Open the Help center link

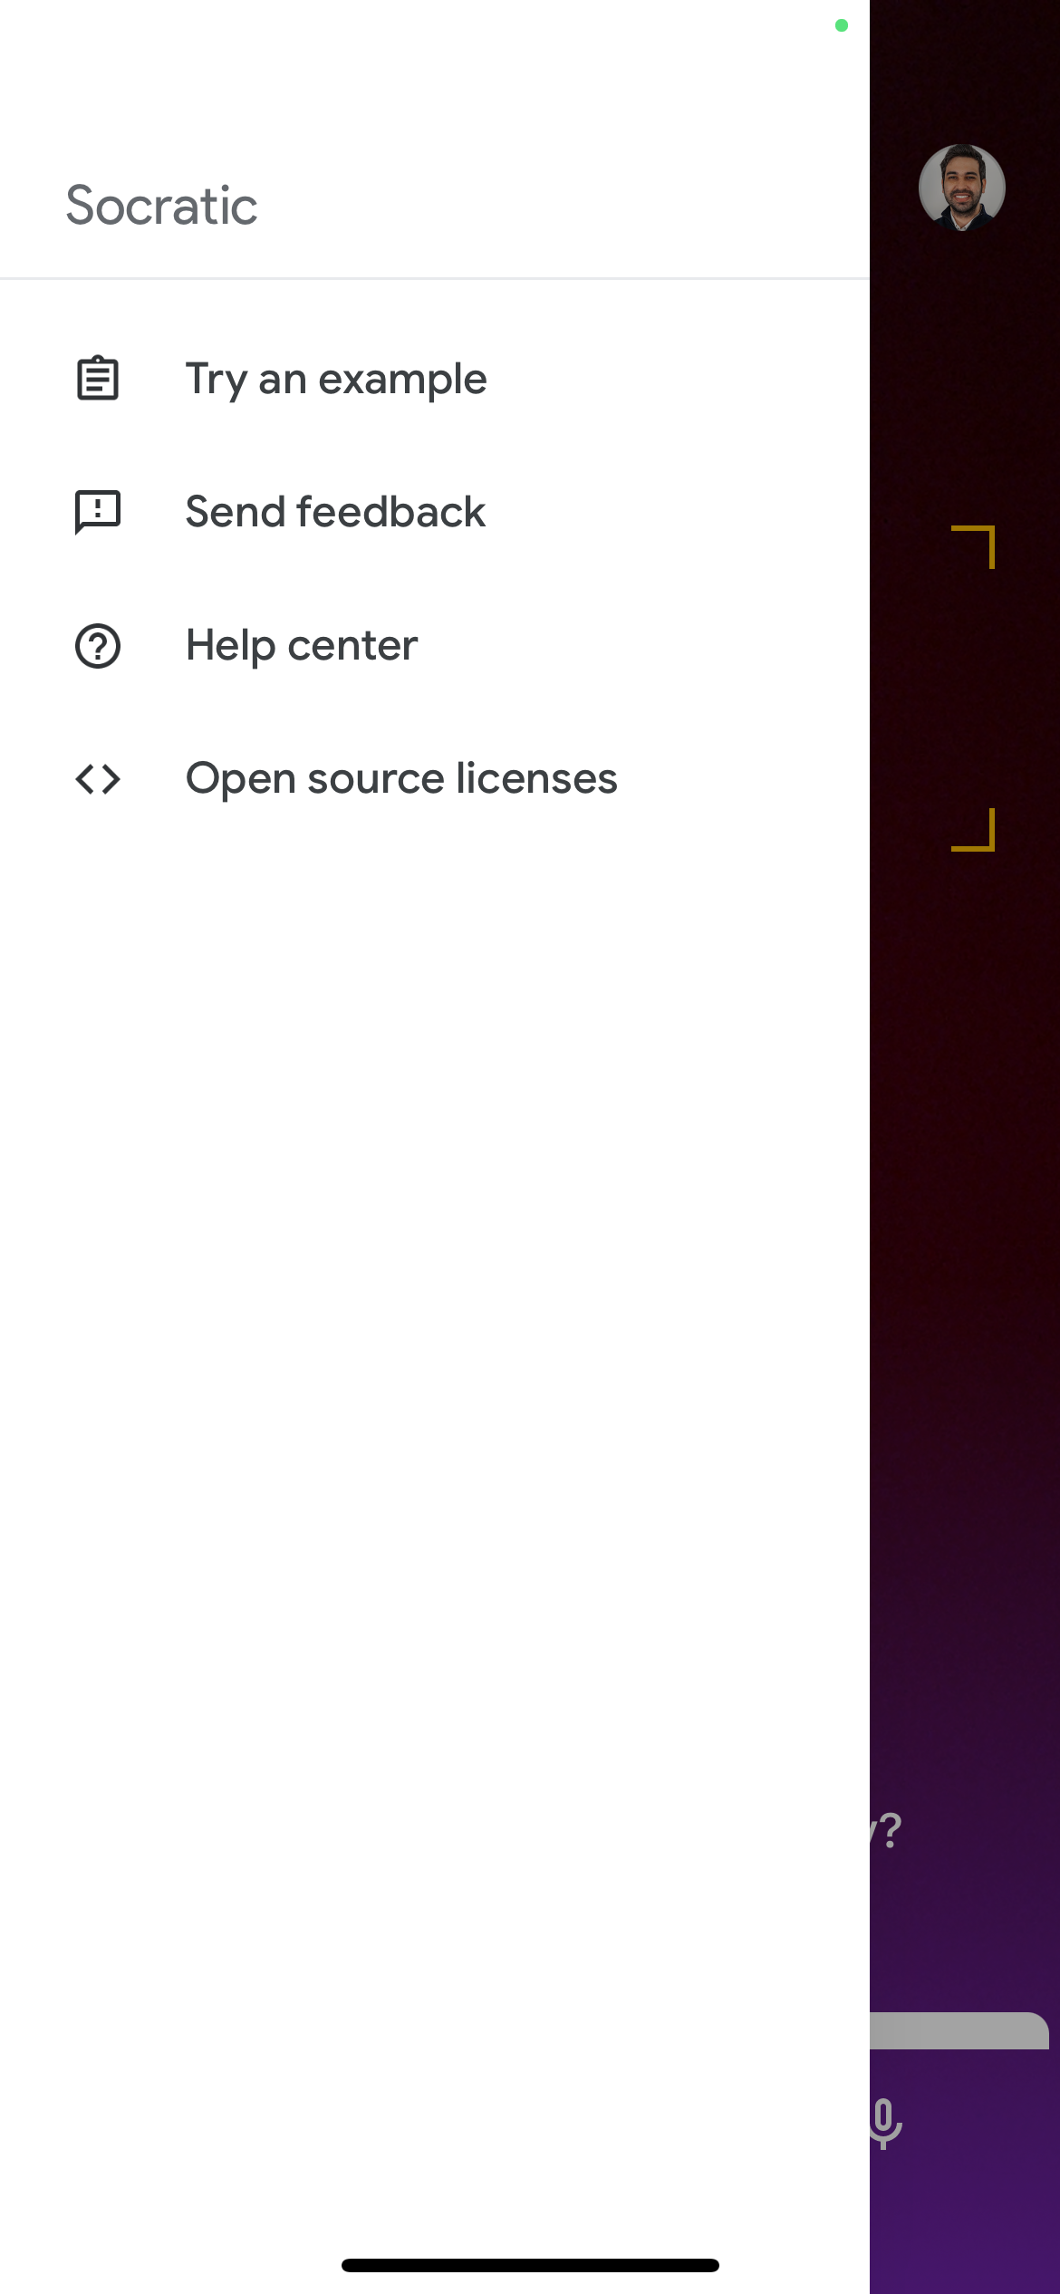302,646
